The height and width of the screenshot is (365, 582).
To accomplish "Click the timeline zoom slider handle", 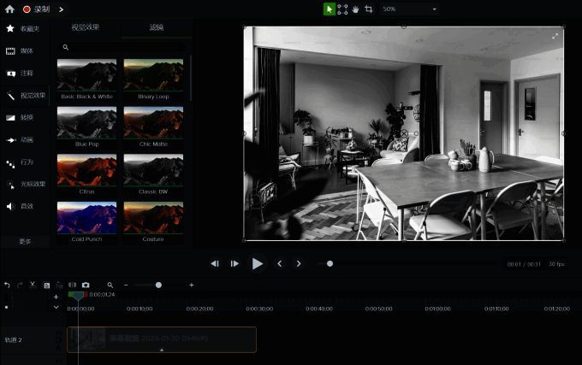I will (x=158, y=285).
